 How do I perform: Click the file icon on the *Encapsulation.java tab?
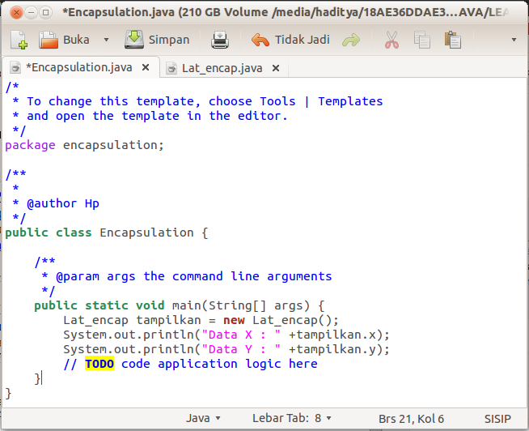[15, 67]
